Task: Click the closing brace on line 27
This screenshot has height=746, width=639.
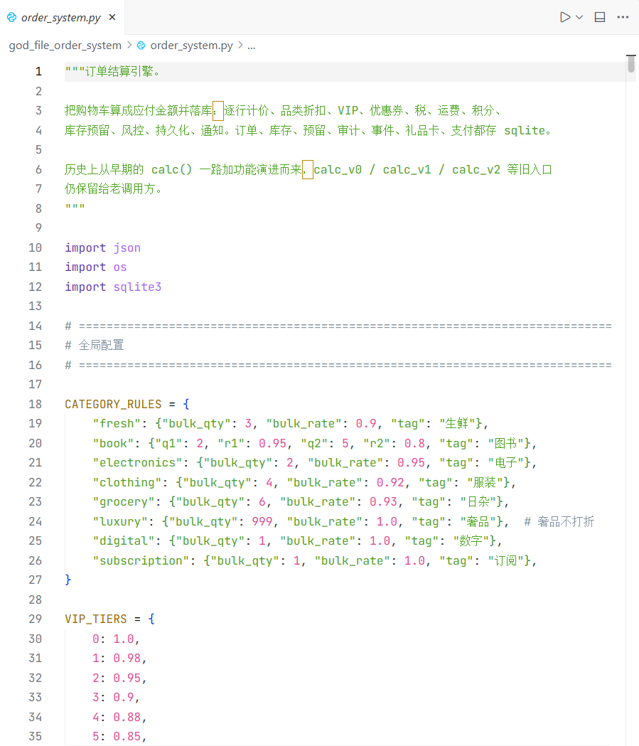Action: pyautogui.click(x=68, y=580)
